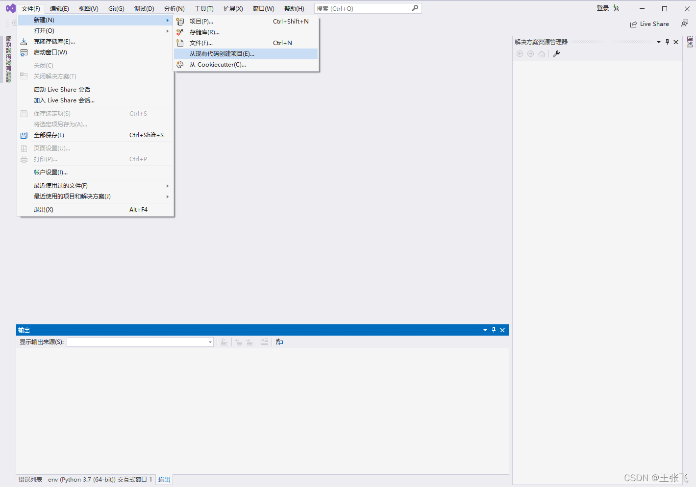This screenshot has height=487, width=696.
Task: Click the new project icon beside 项目(P)
Action: point(180,22)
